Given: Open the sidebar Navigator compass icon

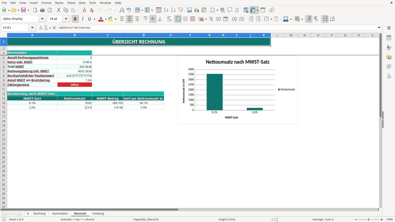Looking at the screenshot, I should [x=389, y=66].
